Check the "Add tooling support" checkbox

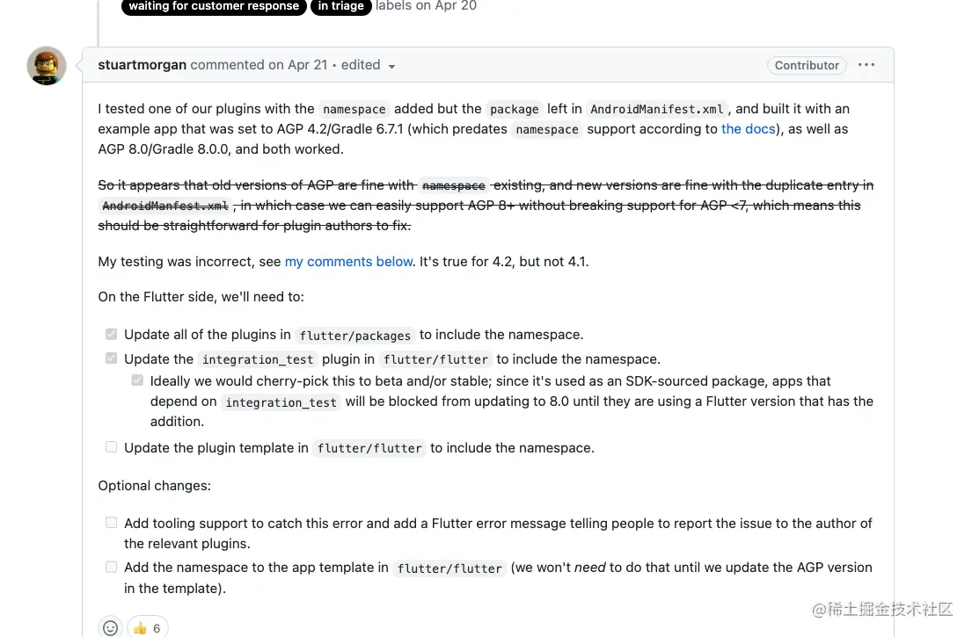111,523
